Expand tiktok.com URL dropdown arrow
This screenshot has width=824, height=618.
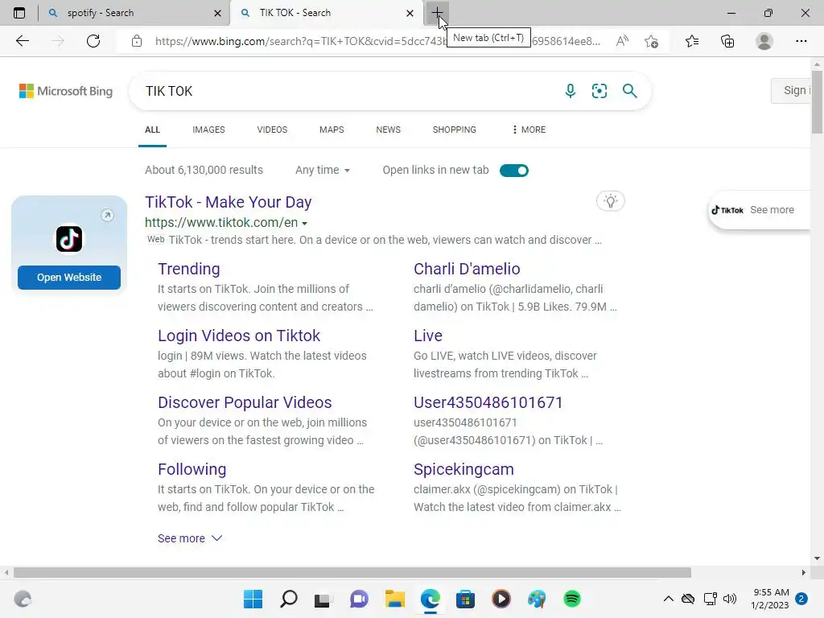(x=305, y=224)
